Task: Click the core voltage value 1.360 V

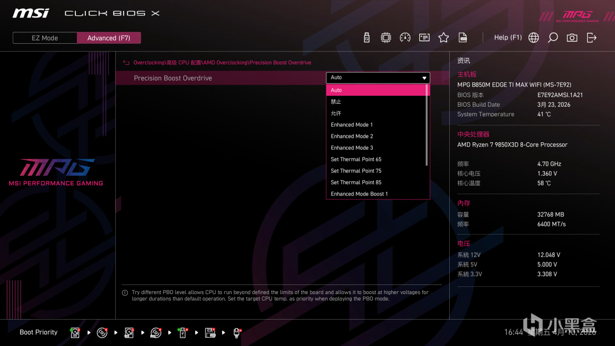Action: tap(547, 173)
